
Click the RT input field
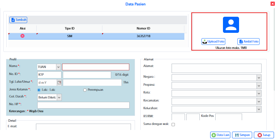(178, 117)
